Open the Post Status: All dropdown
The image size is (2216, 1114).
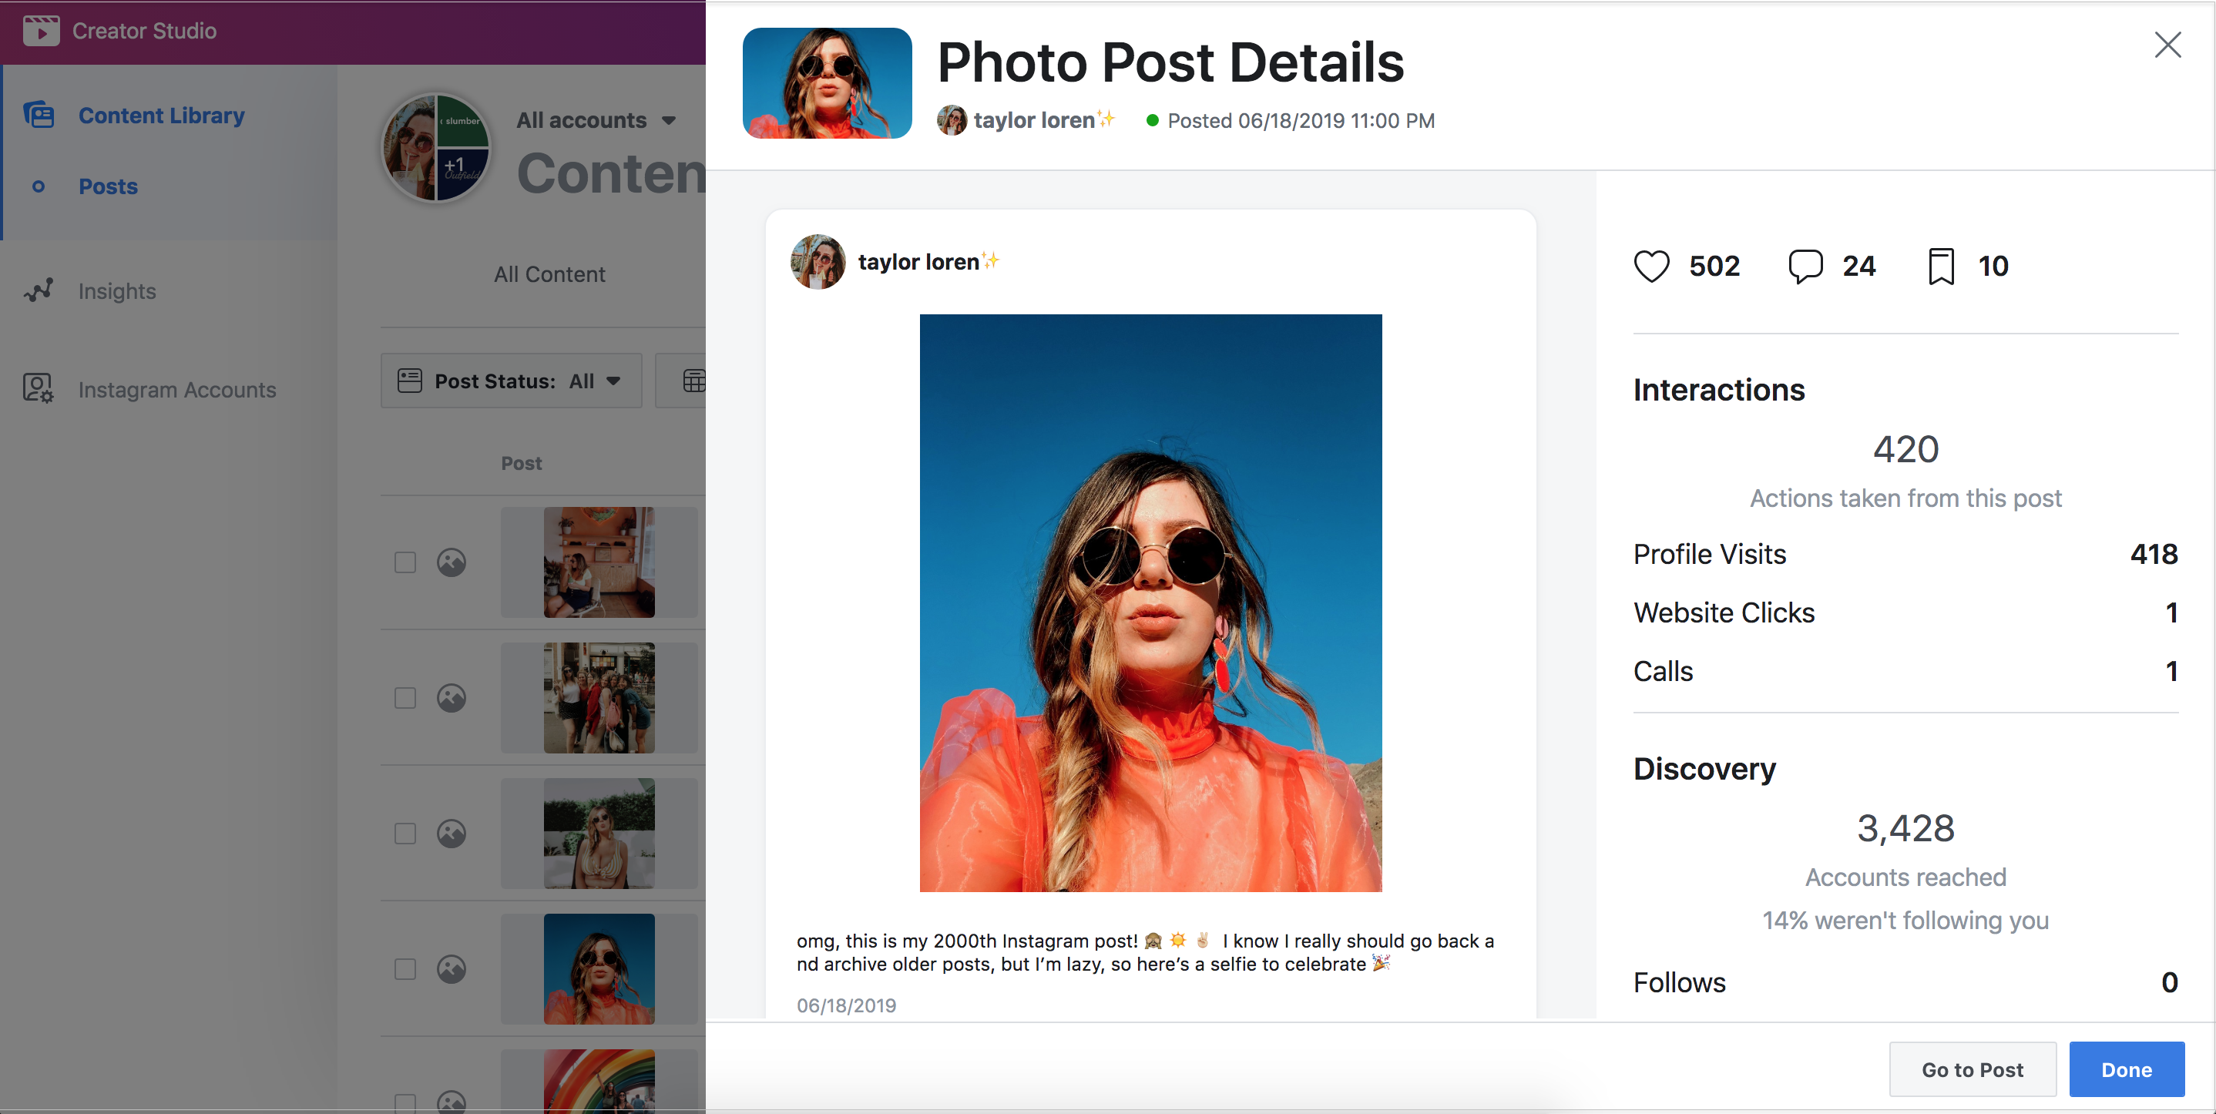click(x=511, y=381)
